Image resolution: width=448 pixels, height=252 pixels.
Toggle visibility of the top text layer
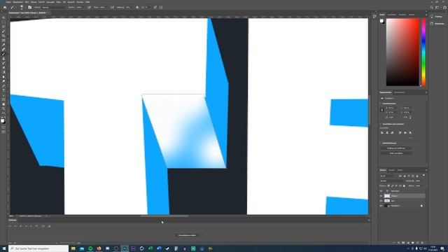coord(381,191)
